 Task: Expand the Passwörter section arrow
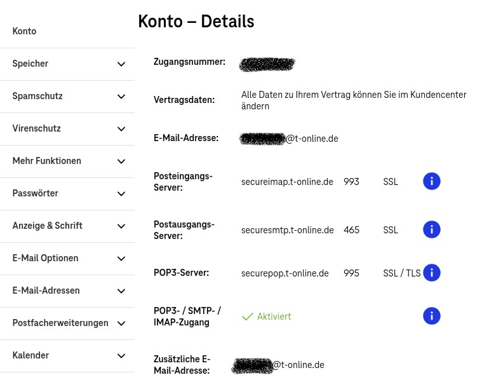[x=121, y=194]
